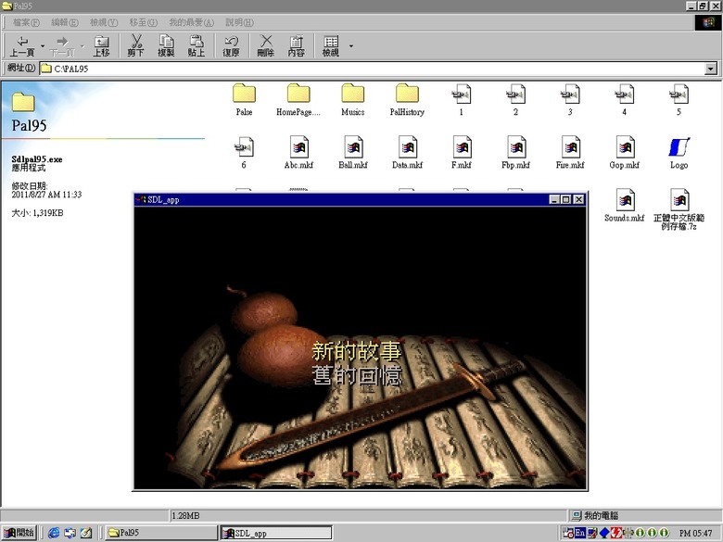Image resolution: width=723 pixels, height=542 pixels.
Task: Open the 我的最愛(A) menu
Action: coord(191,22)
